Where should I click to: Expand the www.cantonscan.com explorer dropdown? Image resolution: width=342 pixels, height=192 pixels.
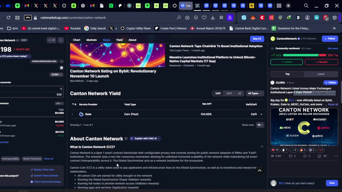click(61, 61)
